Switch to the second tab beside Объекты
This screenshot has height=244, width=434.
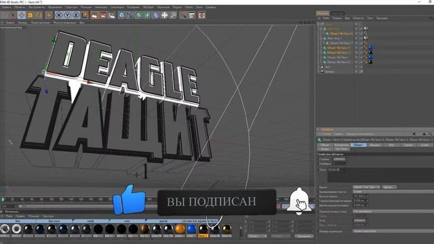(x=337, y=13)
